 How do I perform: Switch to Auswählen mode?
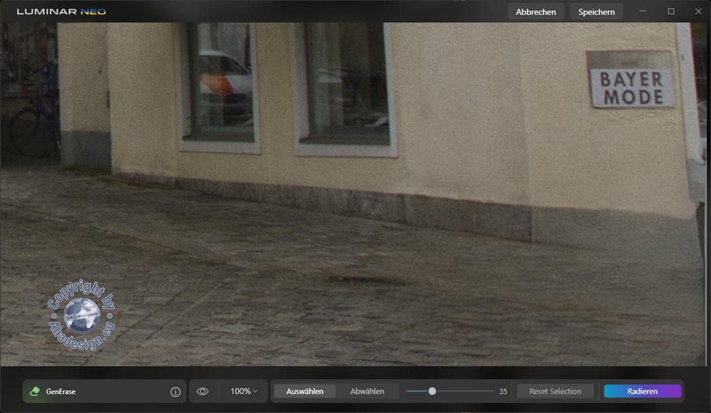(x=305, y=391)
